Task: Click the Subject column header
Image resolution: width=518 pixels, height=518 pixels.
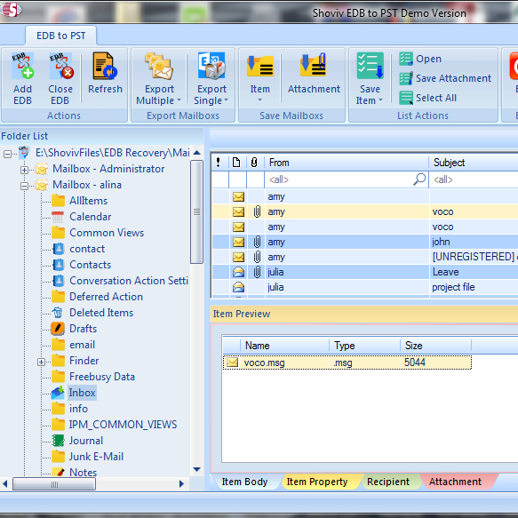Action: click(474, 163)
